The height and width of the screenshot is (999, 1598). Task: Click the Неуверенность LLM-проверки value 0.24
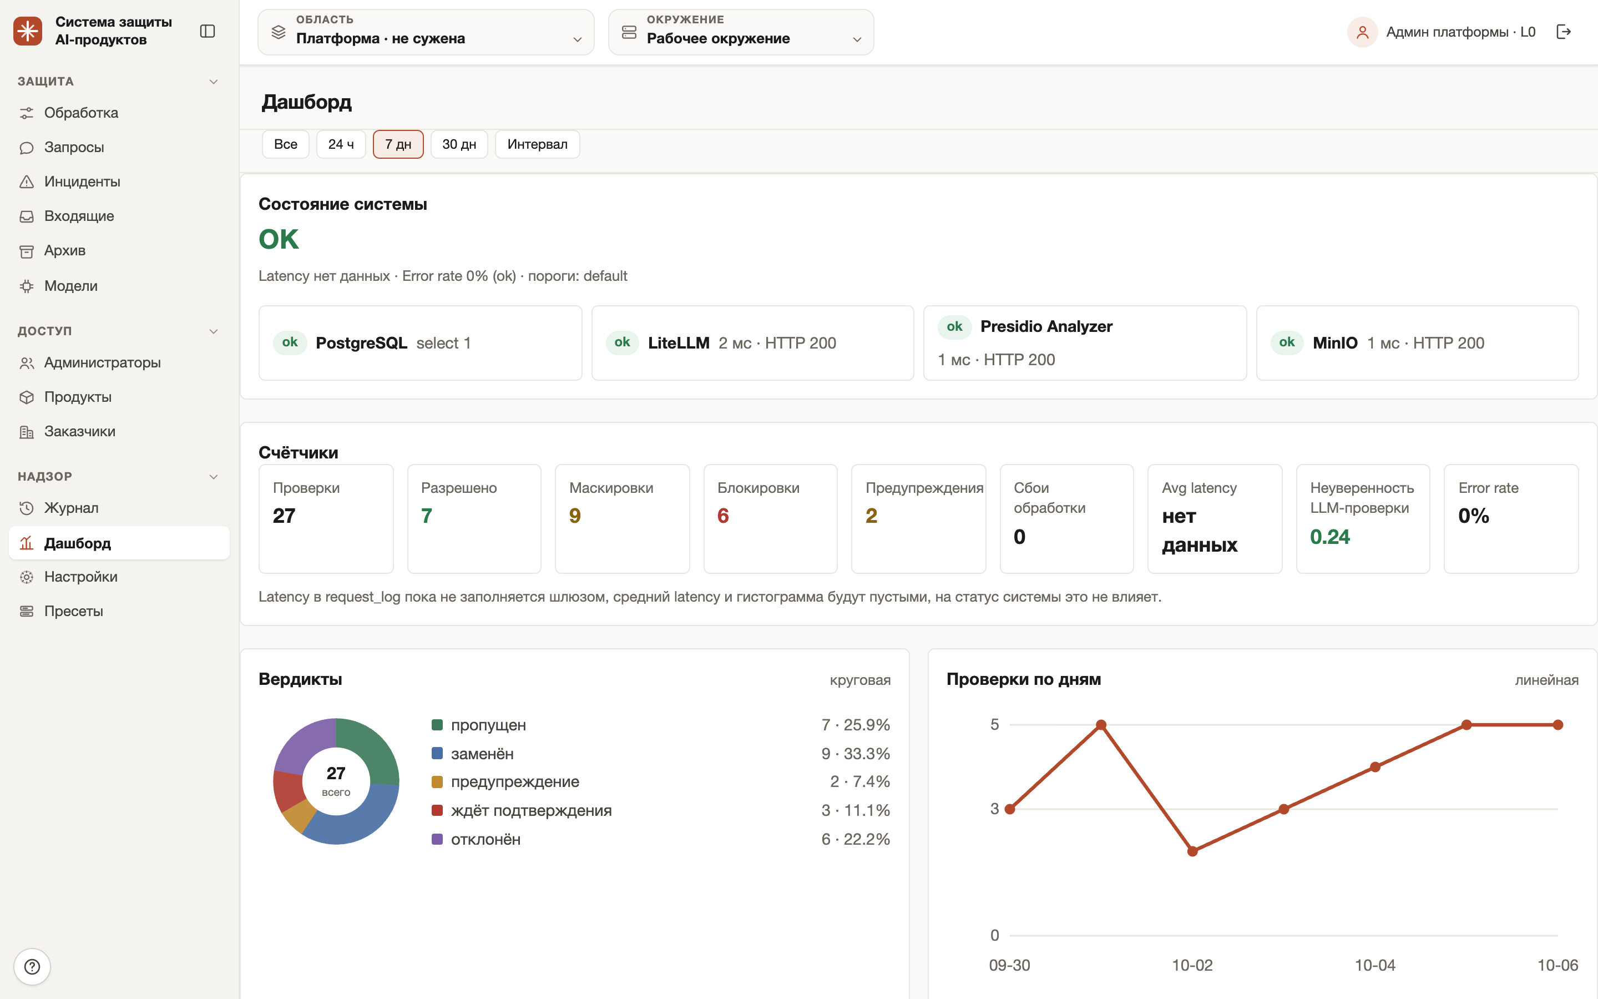(x=1330, y=537)
